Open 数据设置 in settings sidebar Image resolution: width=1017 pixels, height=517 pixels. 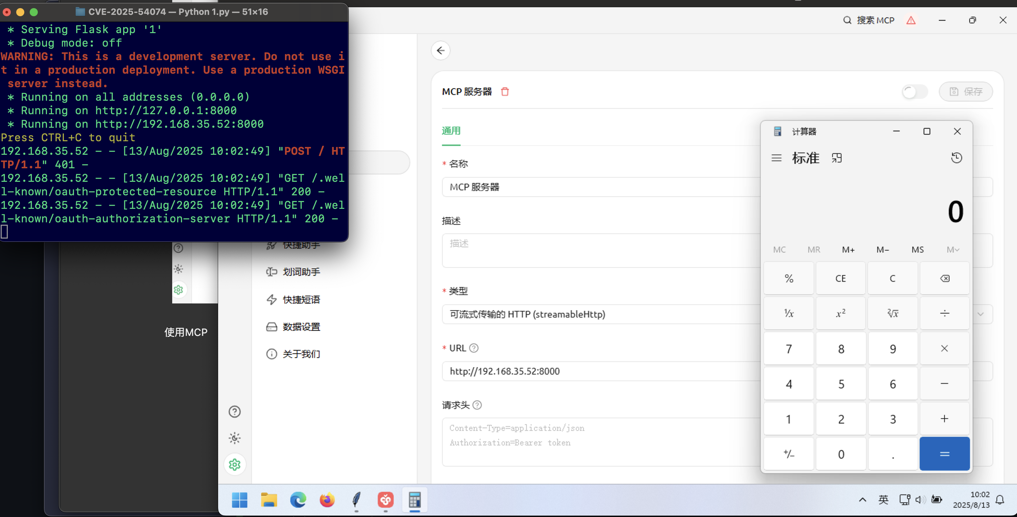[301, 327]
